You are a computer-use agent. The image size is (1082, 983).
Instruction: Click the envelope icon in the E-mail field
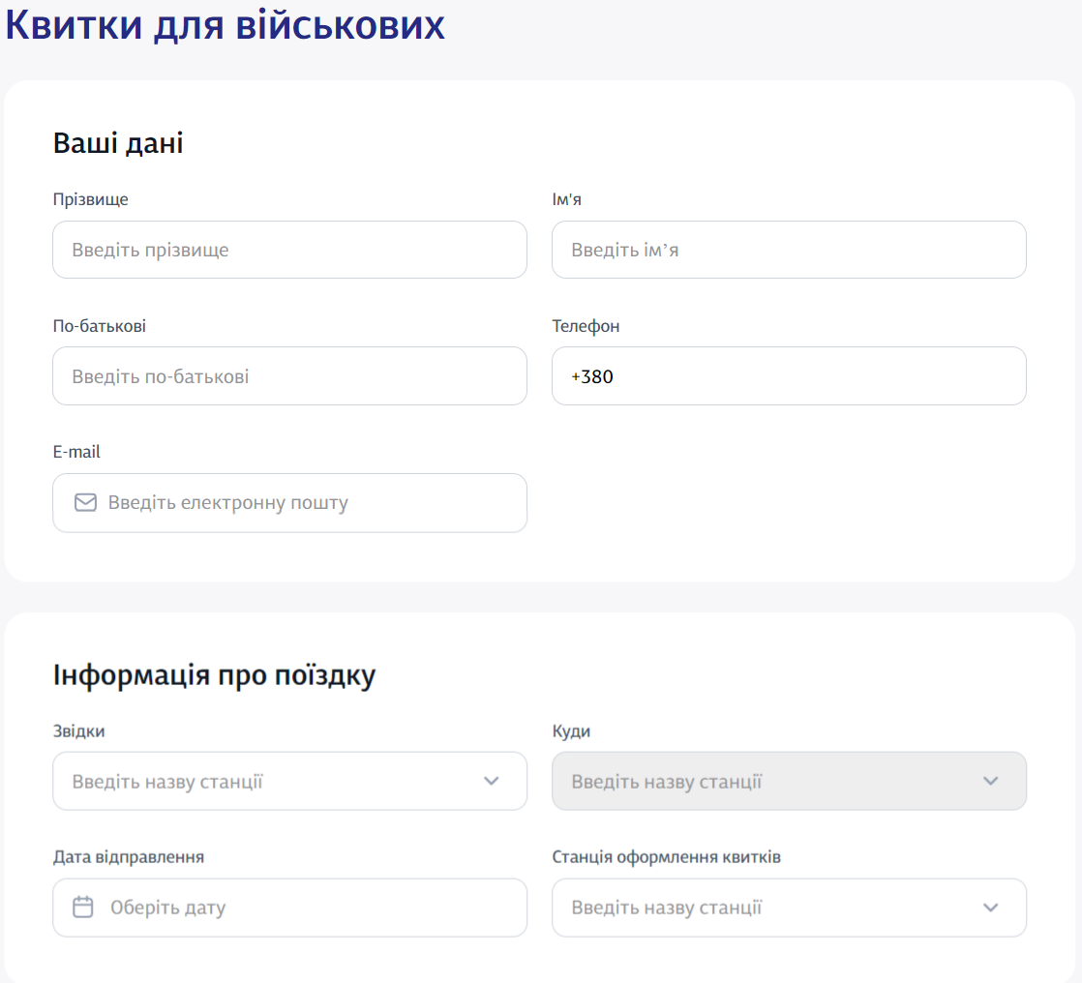tap(85, 503)
